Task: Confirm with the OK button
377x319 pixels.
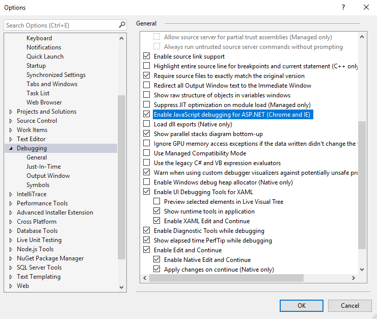Action: pyautogui.click(x=302, y=306)
